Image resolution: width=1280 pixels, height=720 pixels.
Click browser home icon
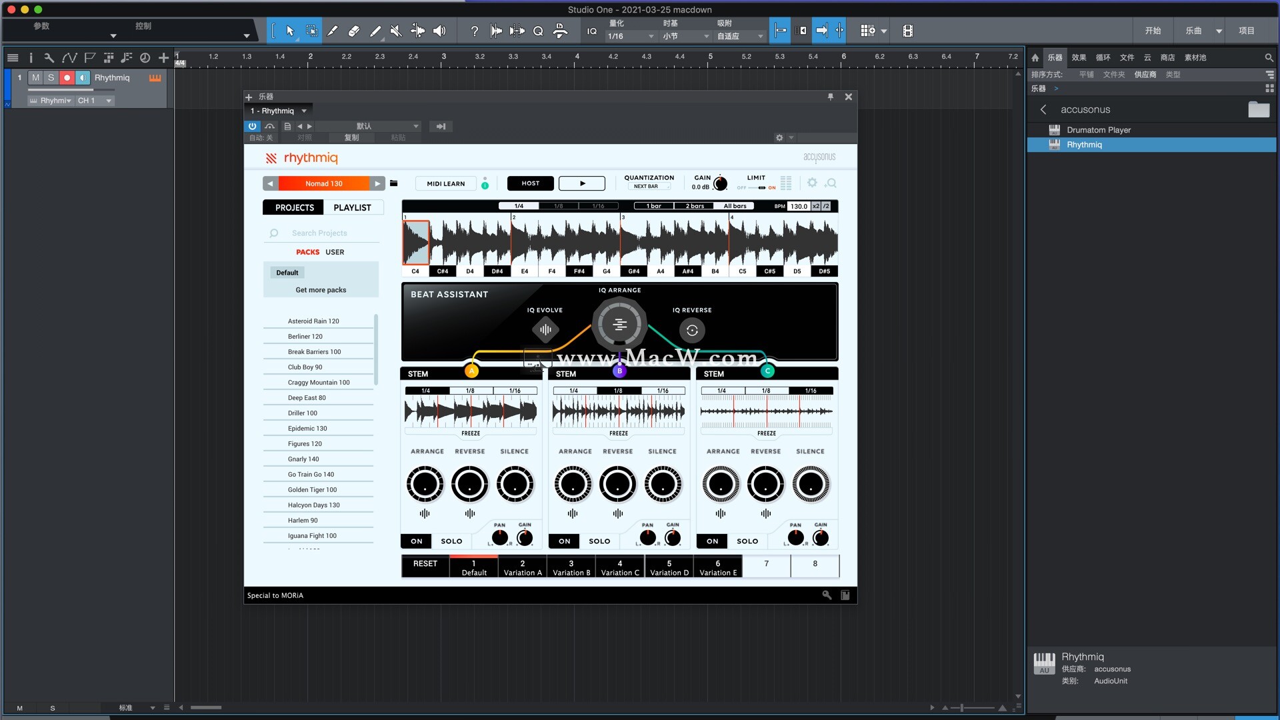coord(1035,58)
